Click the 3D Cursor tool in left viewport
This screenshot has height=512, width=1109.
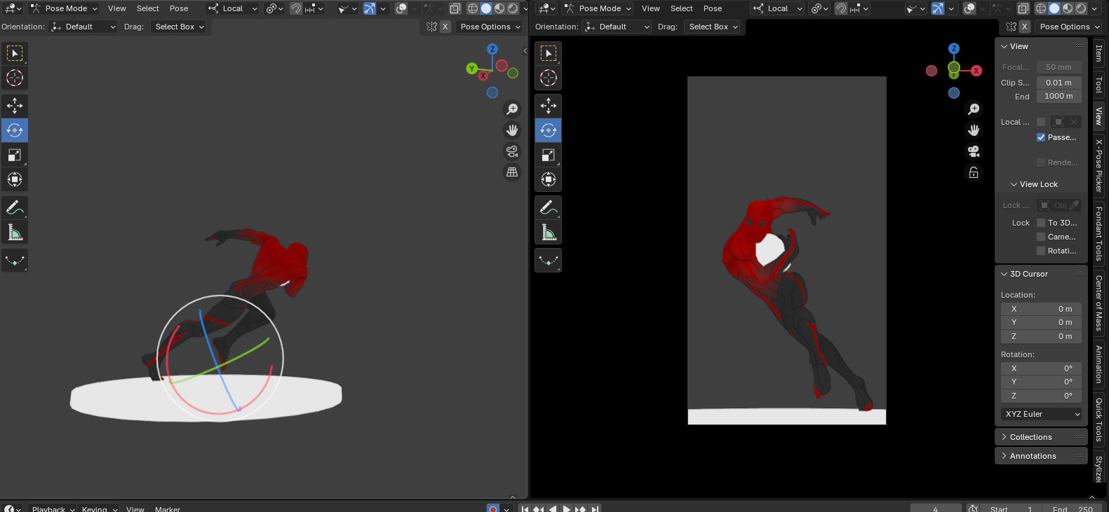click(x=15, y=78)
